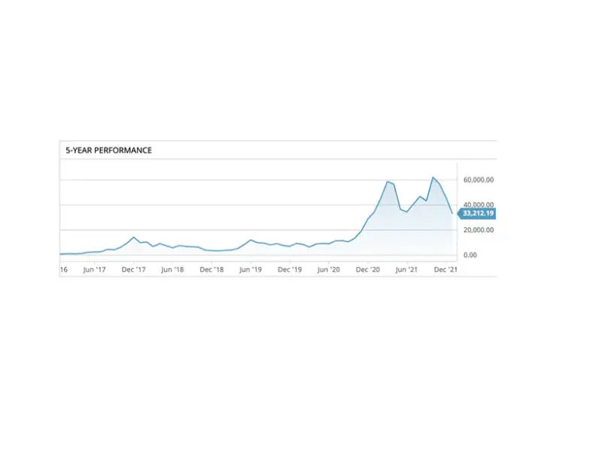Image resolution: width=602 pixels, height=451 pixels.
Task: Click the highest peak of the price line
Action: [433, 177]
